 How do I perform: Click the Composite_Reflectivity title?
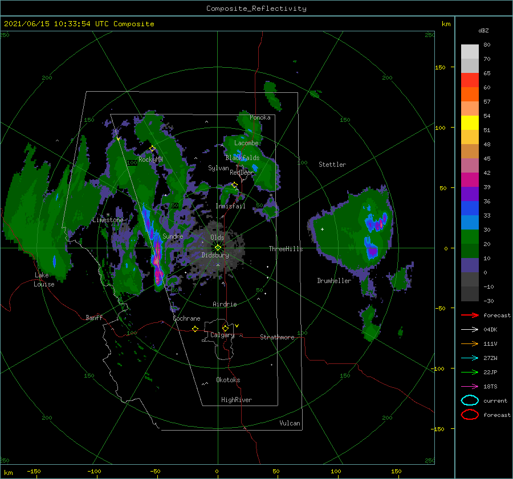click(x=256, y=9)
